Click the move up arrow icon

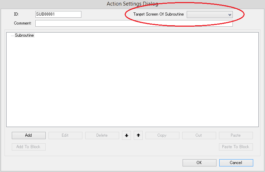point(138,135)
